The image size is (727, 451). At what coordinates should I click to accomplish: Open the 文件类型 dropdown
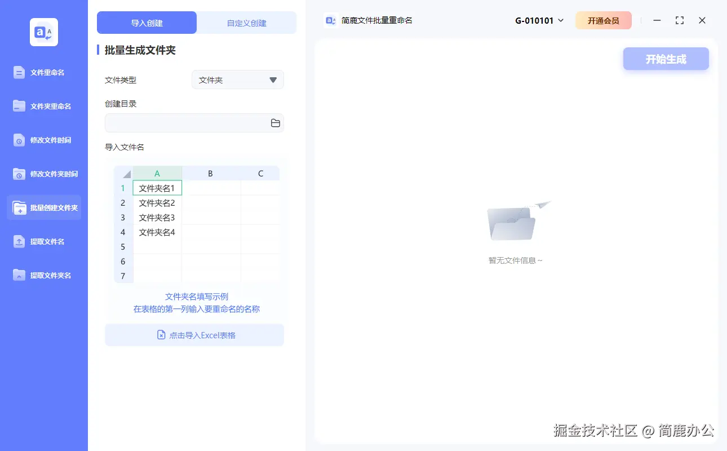coord(237,79)
